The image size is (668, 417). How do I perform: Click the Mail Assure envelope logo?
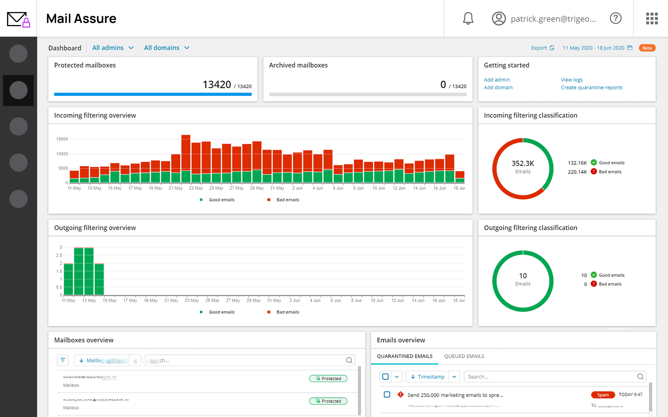coord(18,19)
